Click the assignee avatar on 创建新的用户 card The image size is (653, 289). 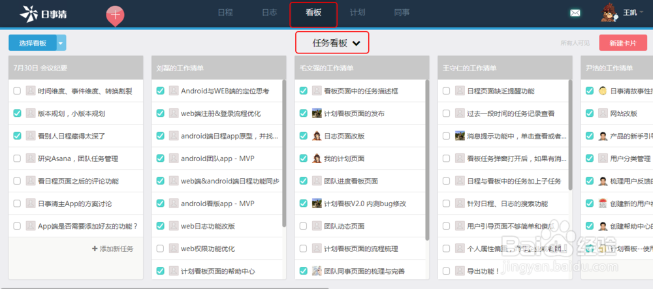[603, 204]
